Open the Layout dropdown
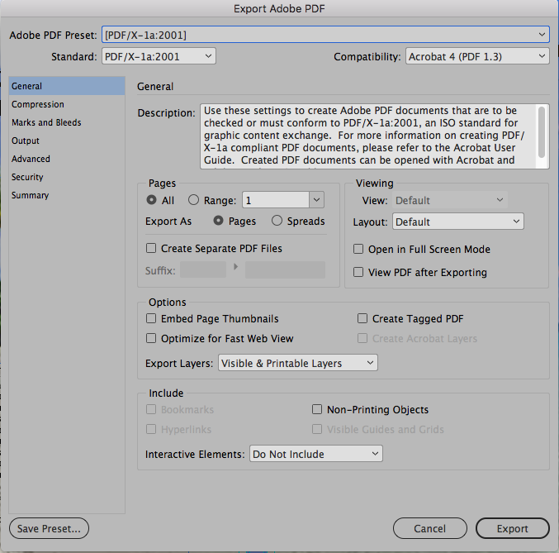The width and height of the screenshot is (559, 553). point(458,222)
